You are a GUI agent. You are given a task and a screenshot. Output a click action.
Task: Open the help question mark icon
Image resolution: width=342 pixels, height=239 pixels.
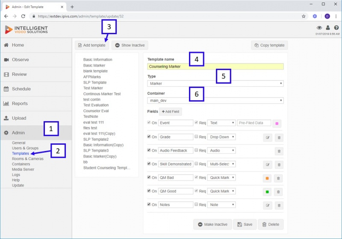(336, 28)
